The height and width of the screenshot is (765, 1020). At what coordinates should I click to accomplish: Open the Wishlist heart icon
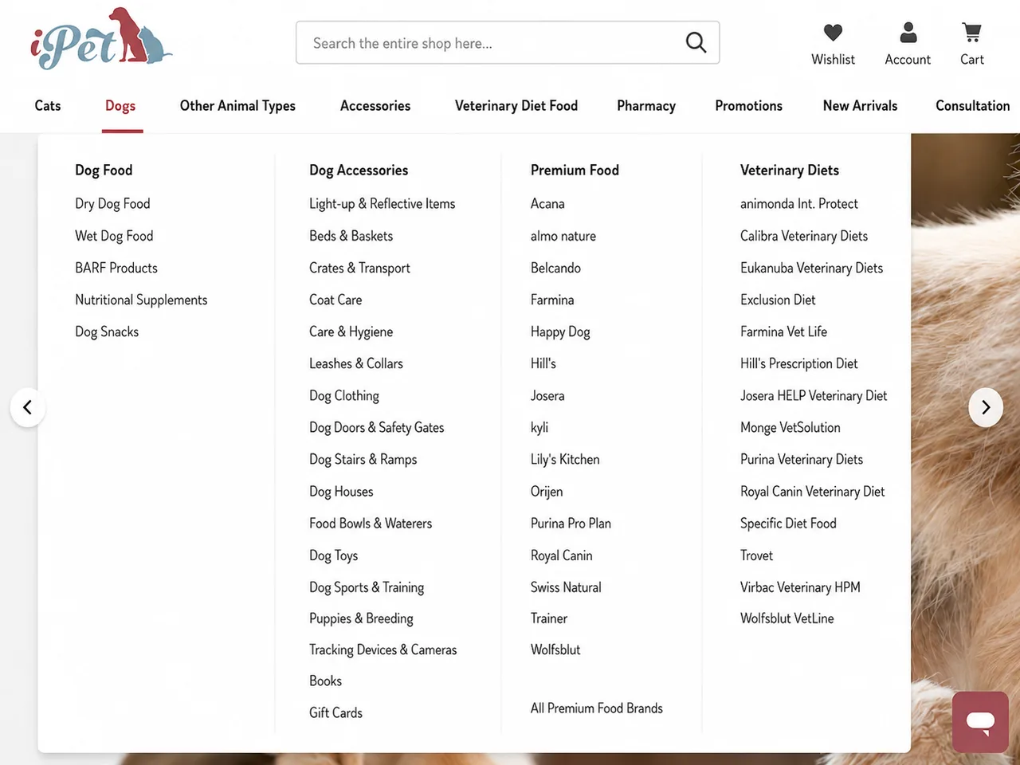tap(833, 33)
